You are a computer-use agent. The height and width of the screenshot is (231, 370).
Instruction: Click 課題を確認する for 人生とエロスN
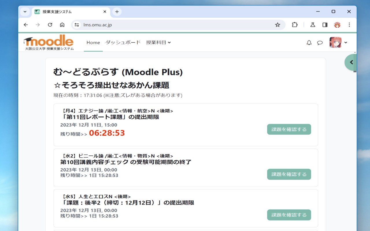289,215
